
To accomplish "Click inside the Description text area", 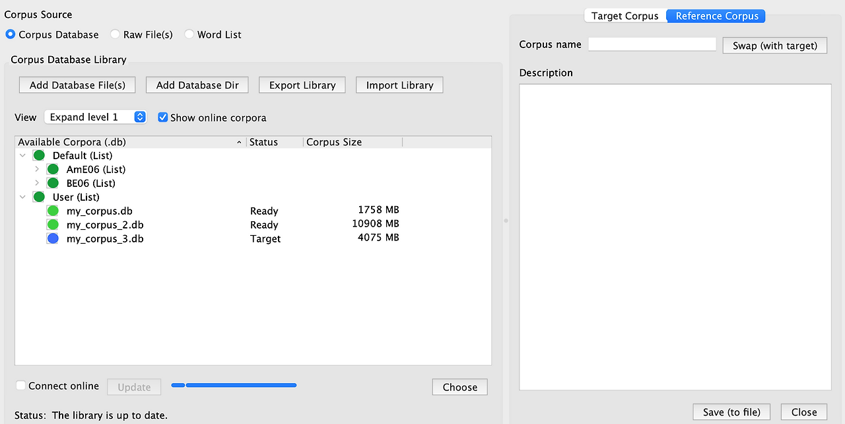I will click(x=675, y=237).
